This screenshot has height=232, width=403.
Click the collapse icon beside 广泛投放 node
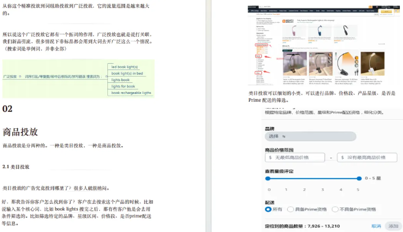(x=20, y=76)
